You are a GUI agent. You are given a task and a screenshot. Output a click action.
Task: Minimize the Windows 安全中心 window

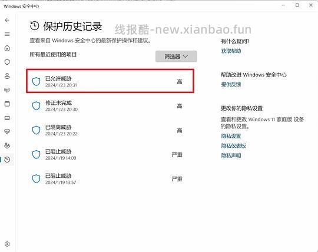coord(283,5)
